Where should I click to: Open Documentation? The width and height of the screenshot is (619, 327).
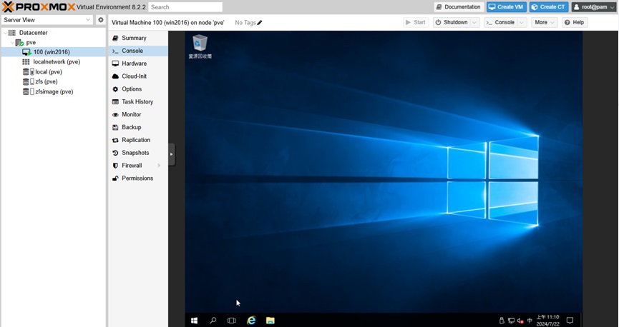click(x=458, y=6)
